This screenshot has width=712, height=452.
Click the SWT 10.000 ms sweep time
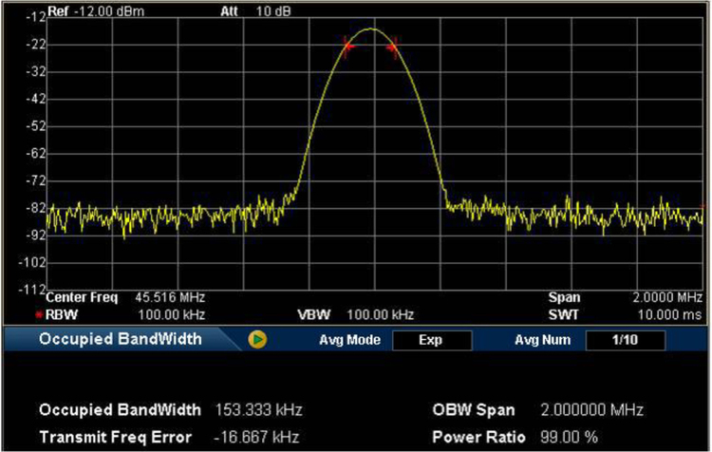tap(668, 313)
